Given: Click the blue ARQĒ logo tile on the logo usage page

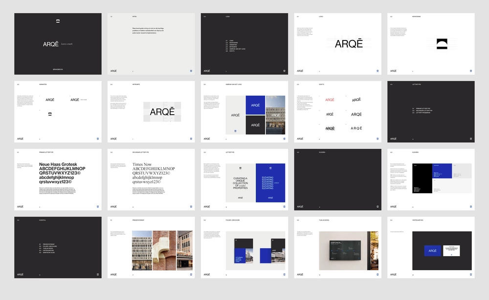Looking at the screenshot, I should [255, 105].
